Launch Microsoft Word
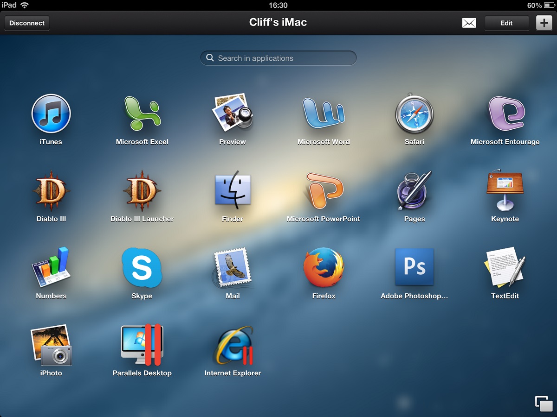The width and height of the screenshot is (557, 417). 324,114
